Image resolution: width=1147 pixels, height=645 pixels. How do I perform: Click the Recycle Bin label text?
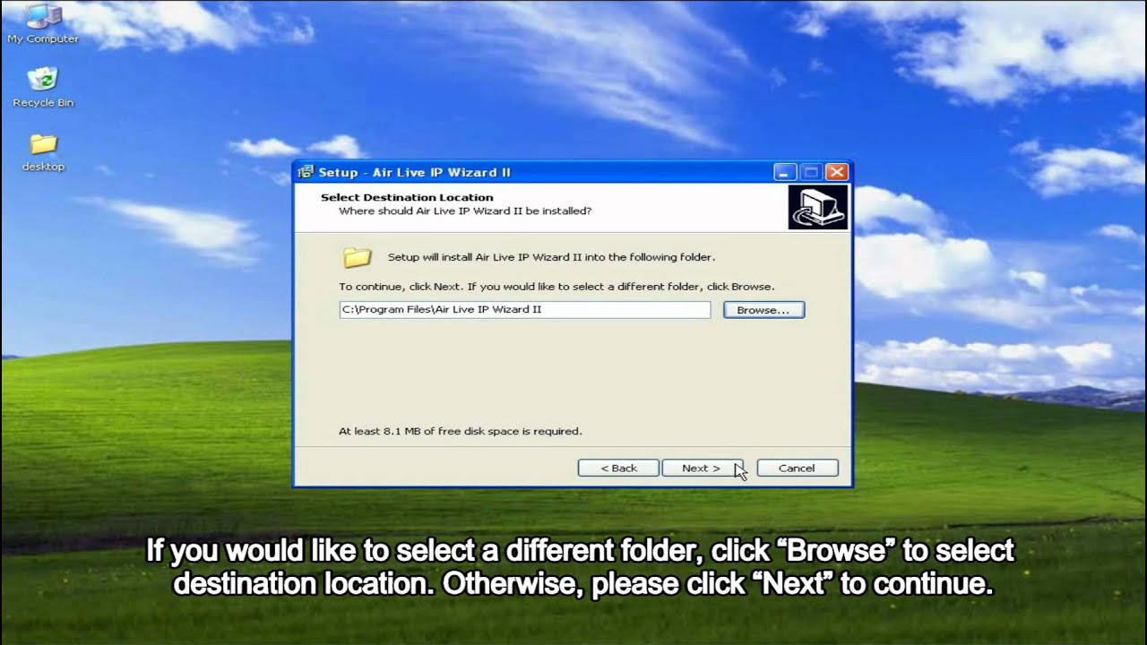coord(43,103)
